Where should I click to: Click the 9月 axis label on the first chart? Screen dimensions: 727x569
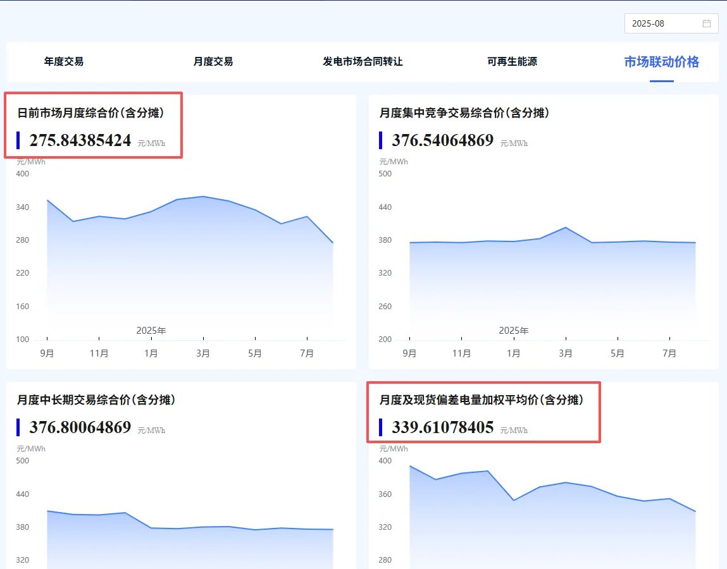click(x=47, y=353)
